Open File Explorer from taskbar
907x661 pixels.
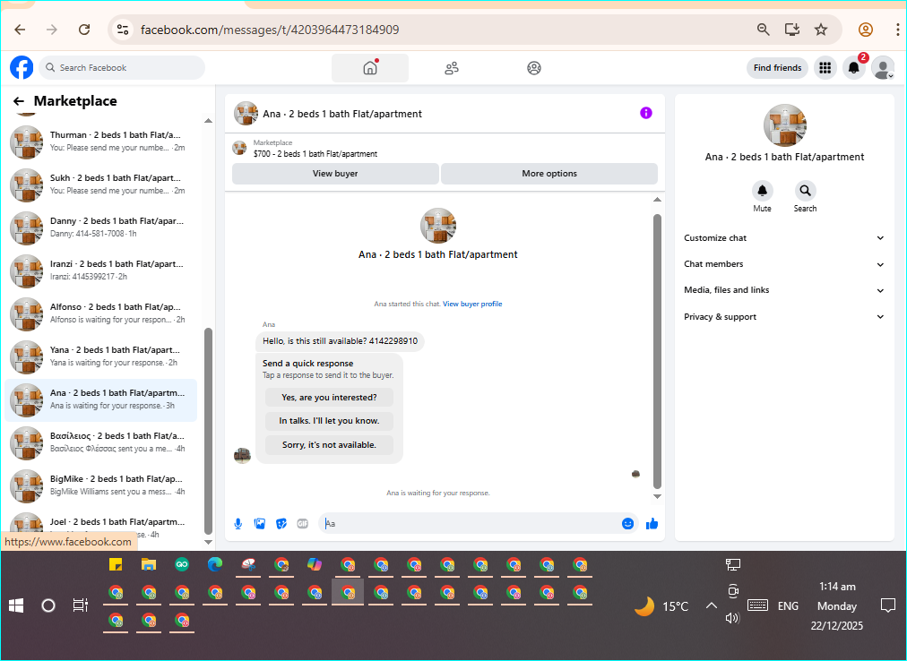149,564
